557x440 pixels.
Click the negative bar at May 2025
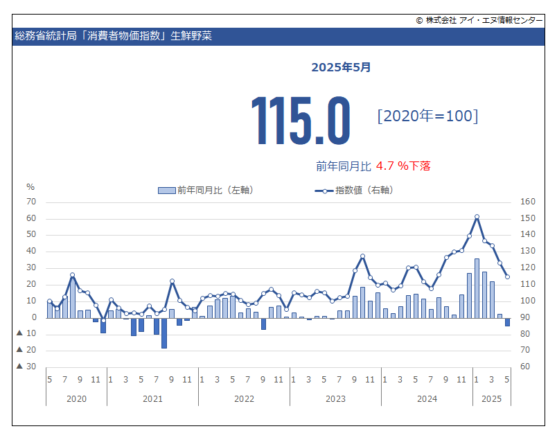[x=508, y=322]
